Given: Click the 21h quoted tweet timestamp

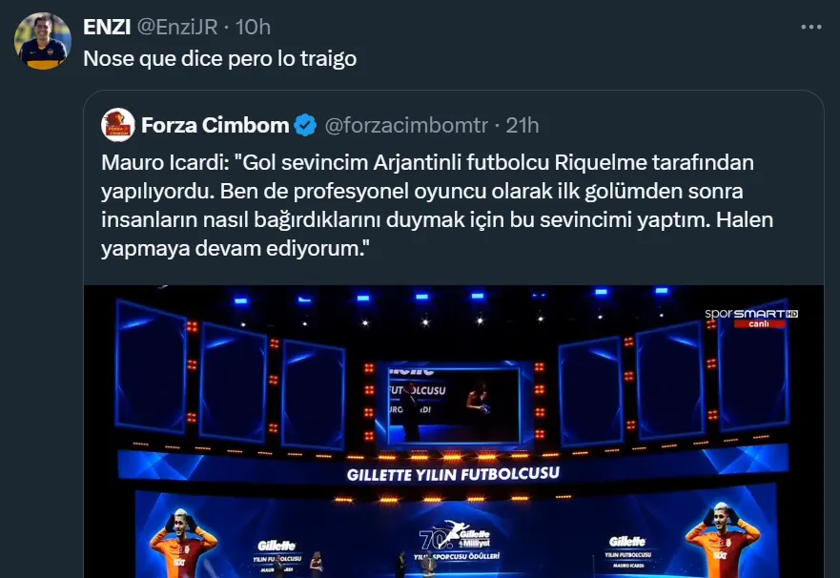Looking at the screenshot, I should point(522,125).
